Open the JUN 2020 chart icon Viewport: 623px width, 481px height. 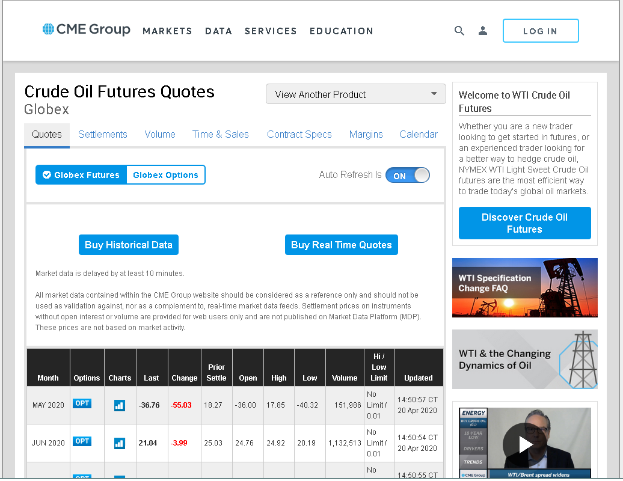pos(120,443)
